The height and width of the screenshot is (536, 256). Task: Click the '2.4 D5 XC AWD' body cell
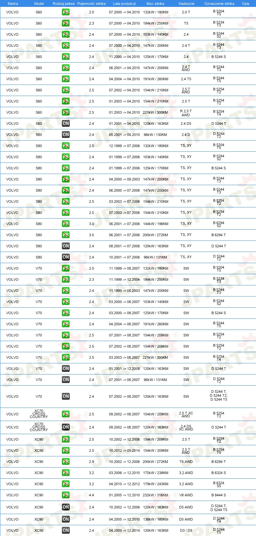point(186,428)
